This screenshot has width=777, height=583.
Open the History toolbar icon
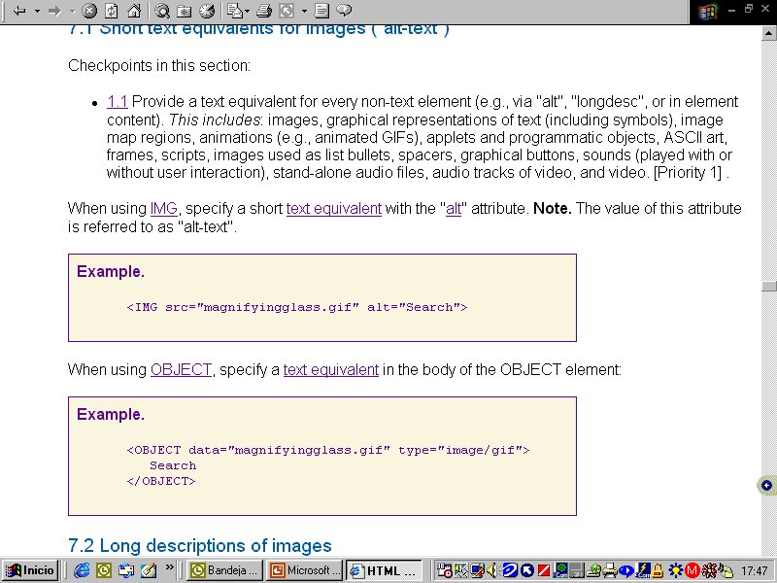click(x=207, y=12)
